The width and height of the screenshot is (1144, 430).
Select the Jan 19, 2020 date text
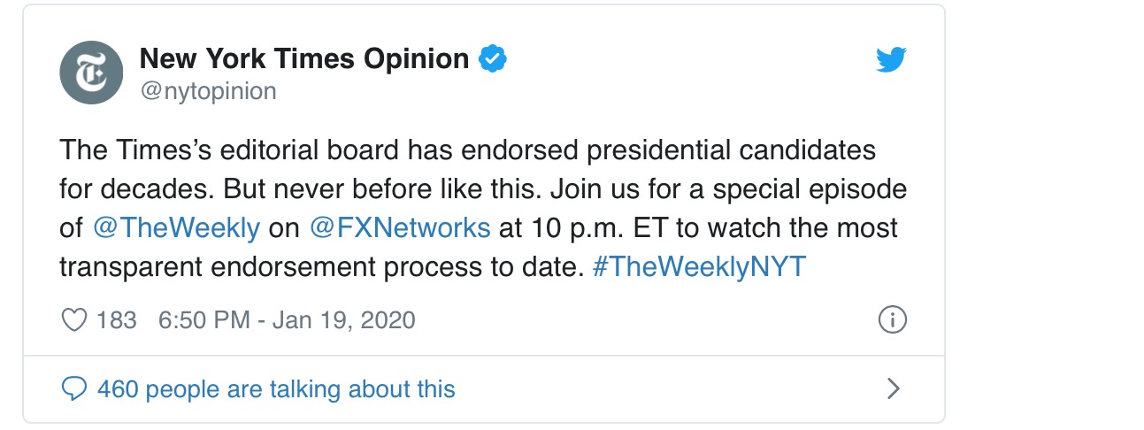click(342, 319)
